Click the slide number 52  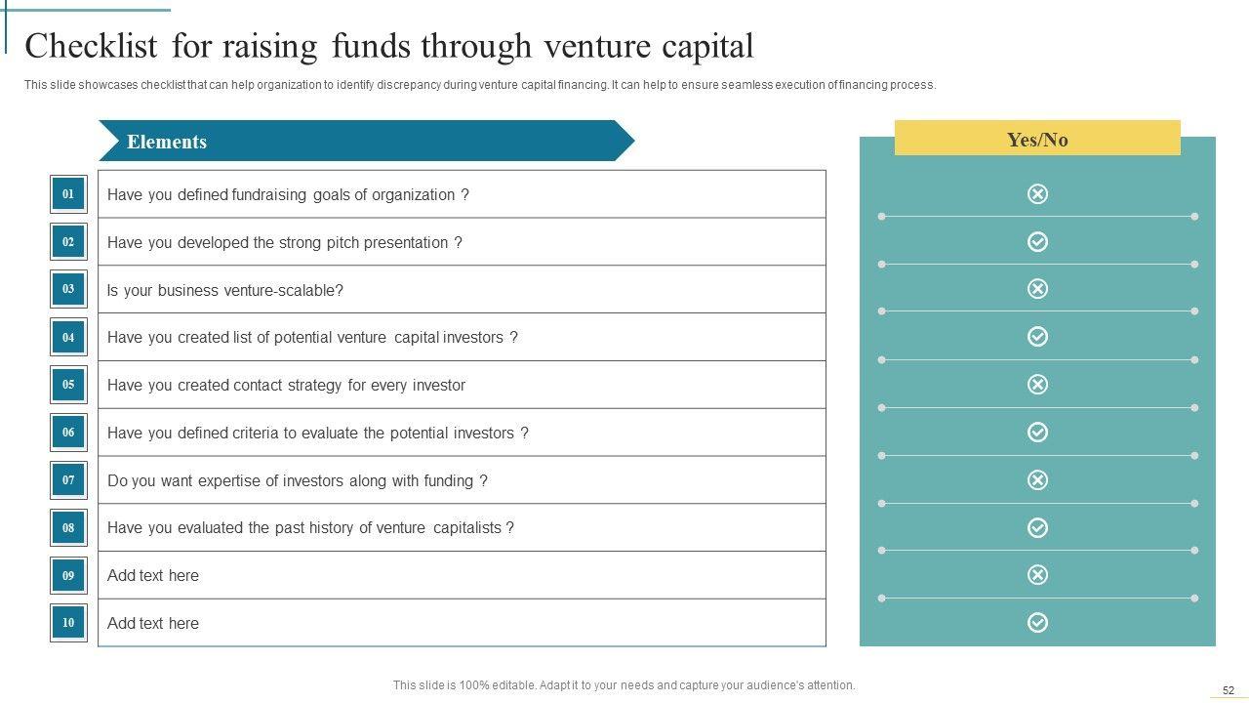[1228, 690]
